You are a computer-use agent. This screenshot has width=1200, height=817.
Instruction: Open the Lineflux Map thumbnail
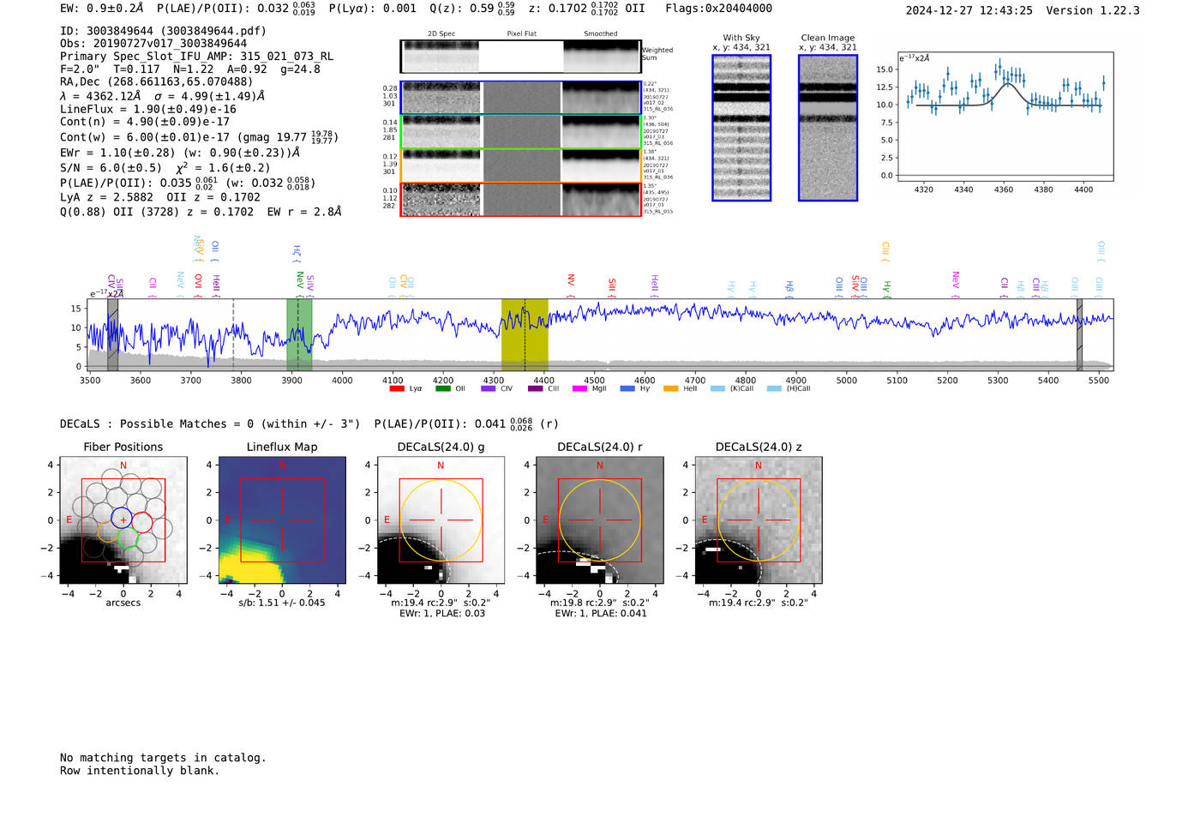coord(282,520)
